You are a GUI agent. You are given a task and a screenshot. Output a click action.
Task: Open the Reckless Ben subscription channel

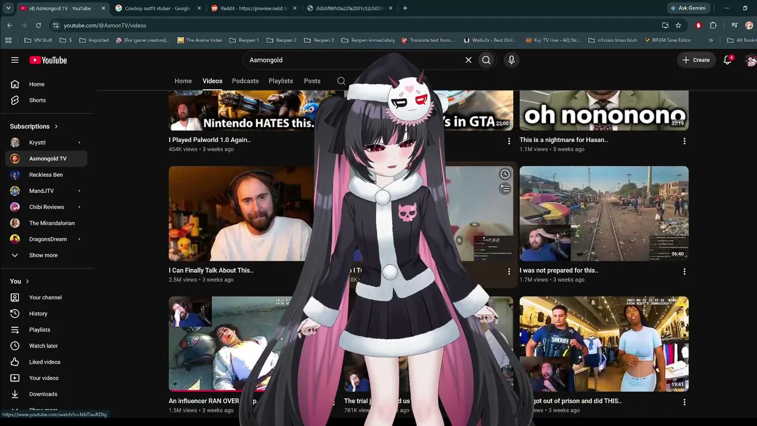click(46, 175)
